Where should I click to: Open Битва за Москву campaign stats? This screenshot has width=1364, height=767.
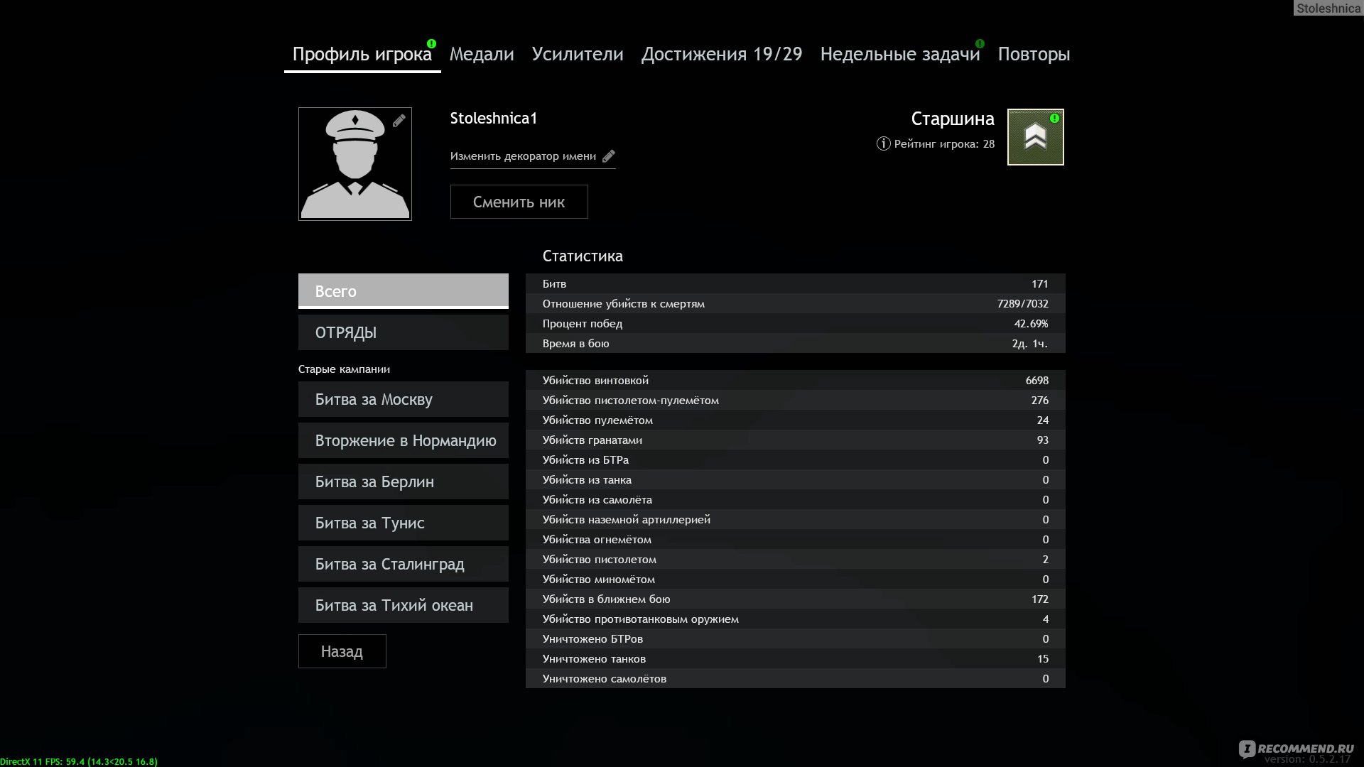click(x=404, y=399)
